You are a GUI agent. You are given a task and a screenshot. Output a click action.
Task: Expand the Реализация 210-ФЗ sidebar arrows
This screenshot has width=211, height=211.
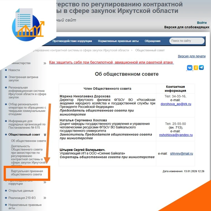pyautogui.click(x=45, y=198)
